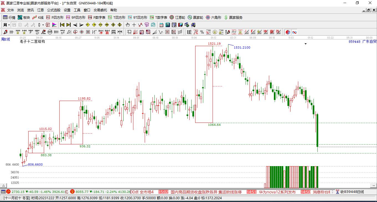This screenshot has width=377, height=202.
Task: Click the antenna receive icon
Action: click(337, 192)
